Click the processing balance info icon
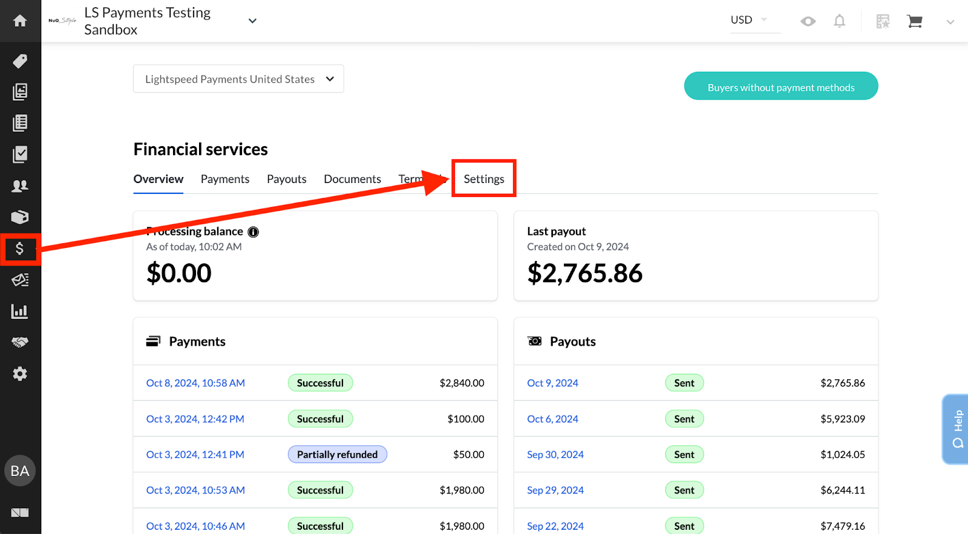Screen dimensions: 968x534 pos(253,232)
